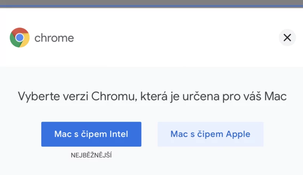Dismiss the Chrome version chooser dialog
The width and height of the screenshot is (303, 175).
[287, 38]
